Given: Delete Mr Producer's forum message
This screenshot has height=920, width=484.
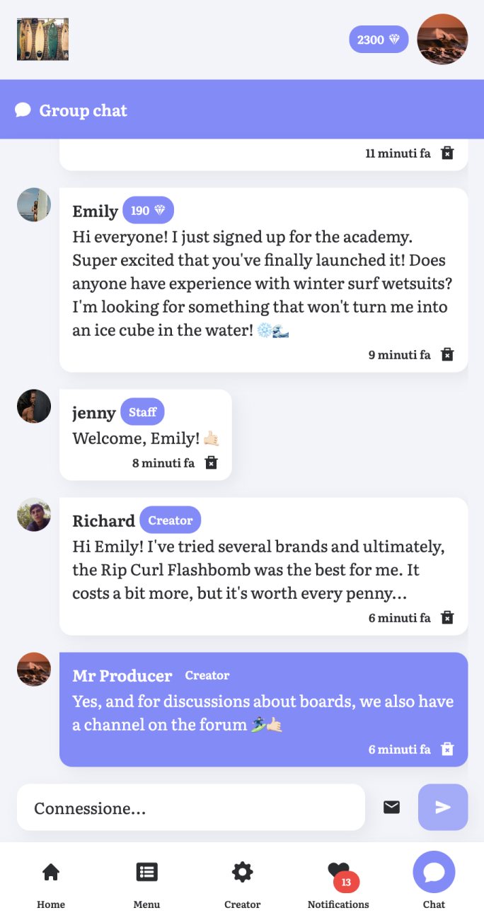Looking at the screenshot, I should (447, 749).
